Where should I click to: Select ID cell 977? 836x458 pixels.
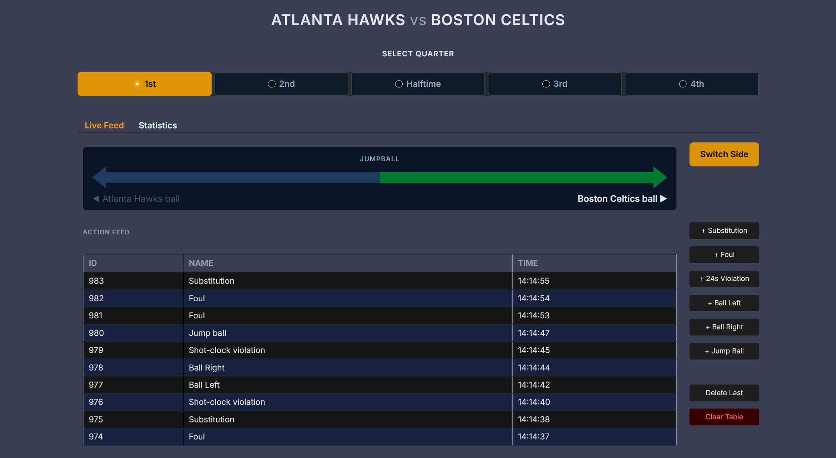[x=133, y=385]
